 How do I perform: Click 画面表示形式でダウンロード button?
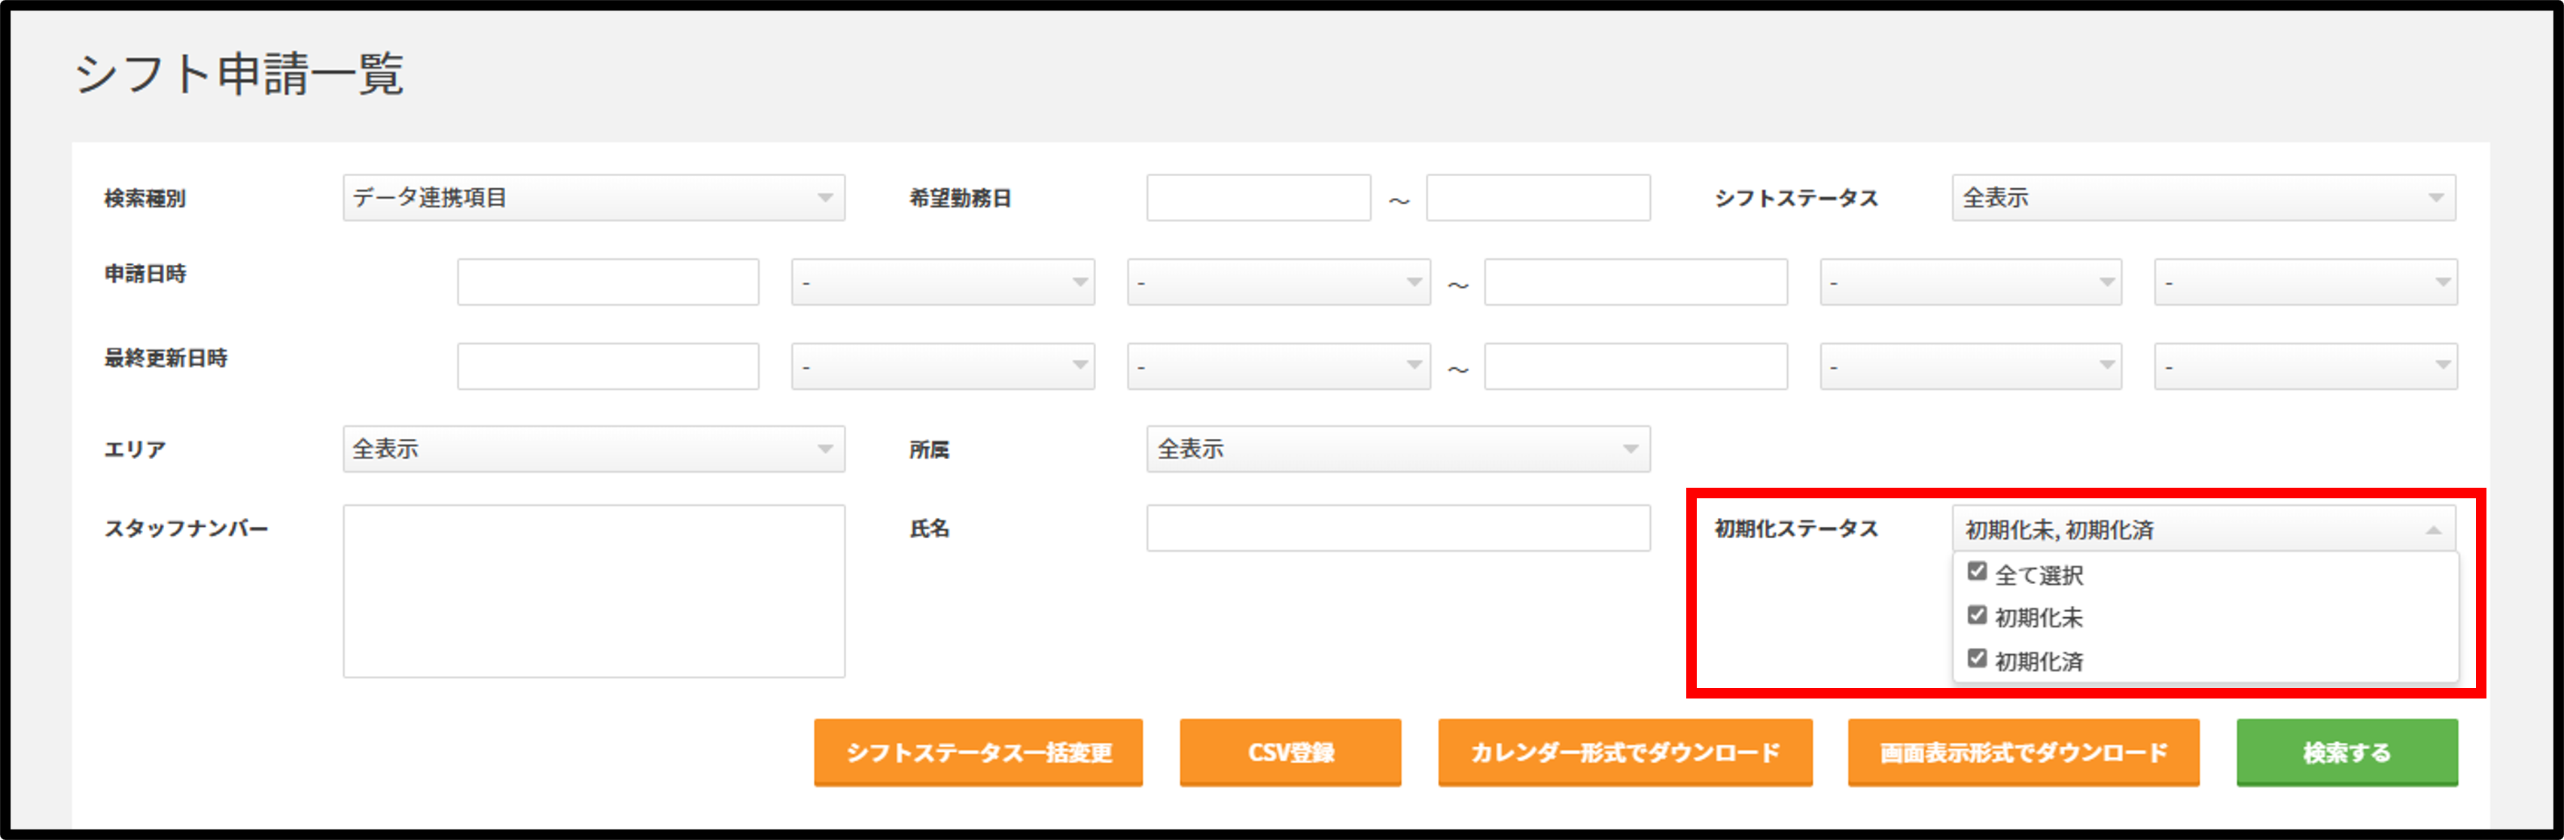2023,753
